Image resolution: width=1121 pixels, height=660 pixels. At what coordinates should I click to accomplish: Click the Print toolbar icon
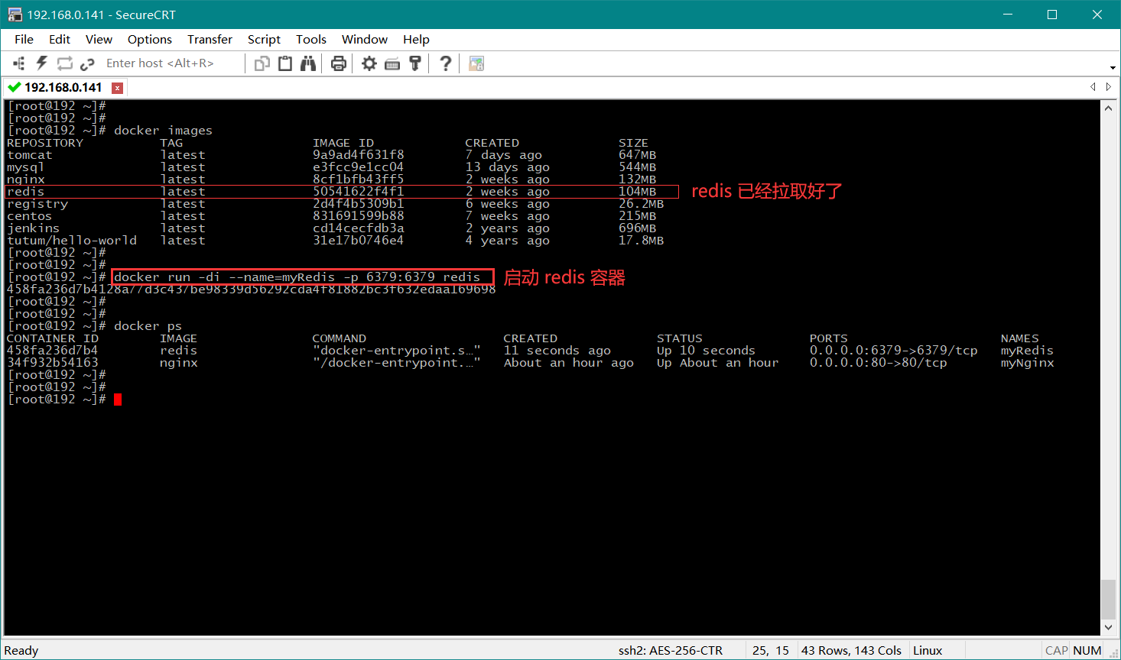click(339, 63)
